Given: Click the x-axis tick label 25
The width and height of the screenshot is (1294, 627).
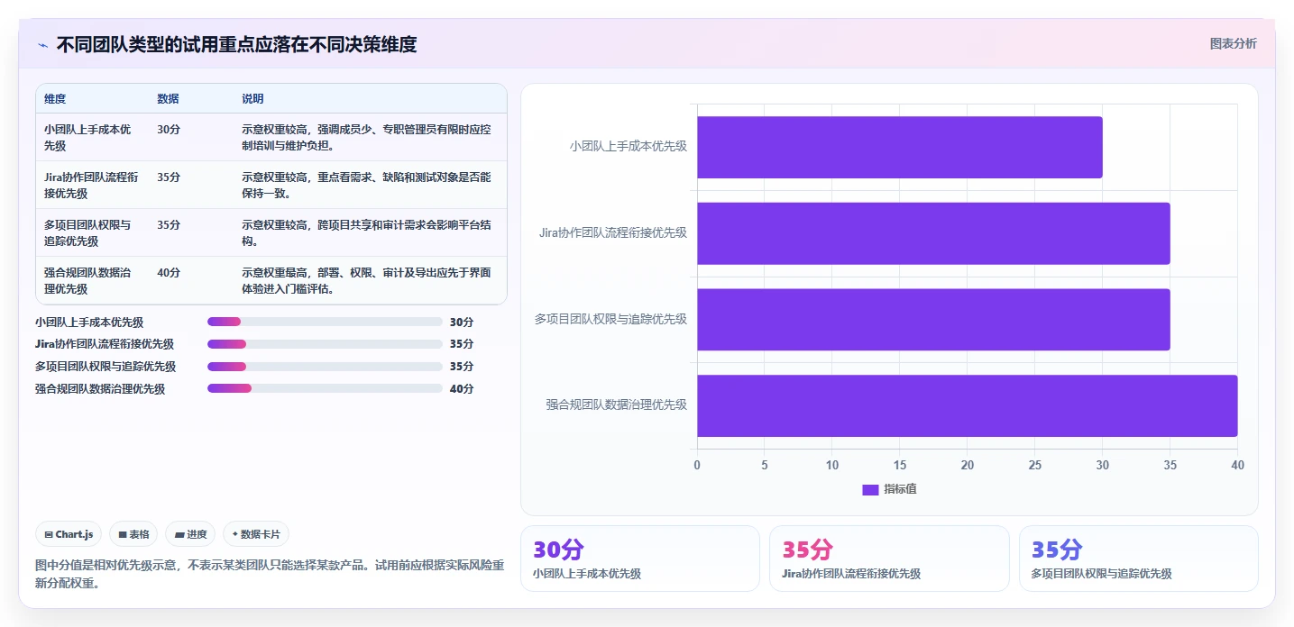Looking at the screenshot, I should tap(1035, 465).
